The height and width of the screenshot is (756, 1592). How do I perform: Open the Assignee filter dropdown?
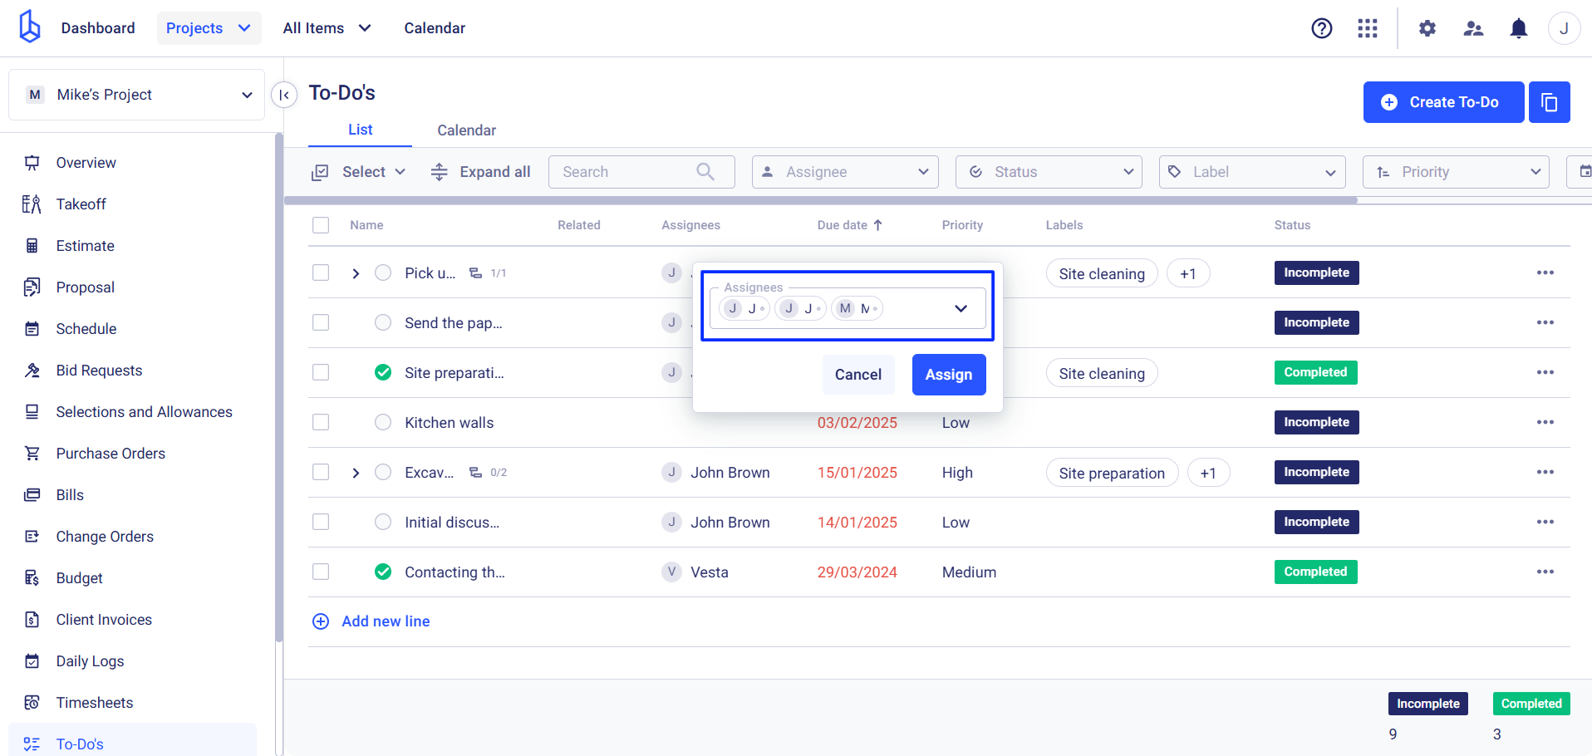pyautogui.click(x=845, y=172)
